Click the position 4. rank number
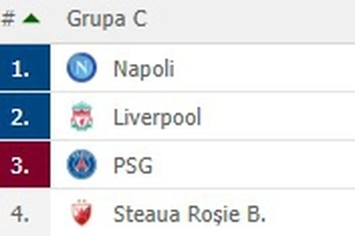355x236 pixels. point(20,214)
